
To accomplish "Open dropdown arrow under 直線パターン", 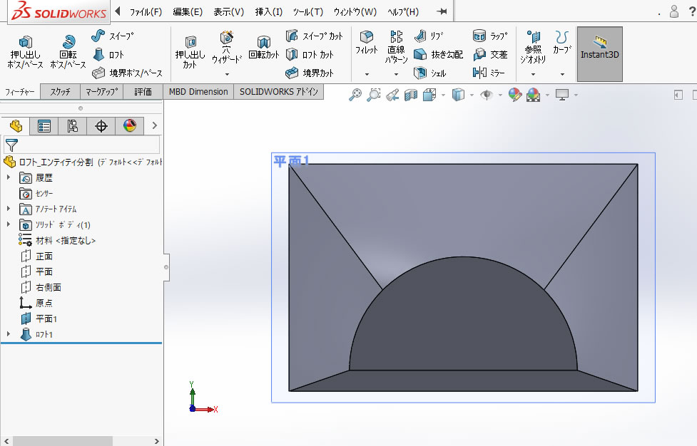I will (396, 74).
